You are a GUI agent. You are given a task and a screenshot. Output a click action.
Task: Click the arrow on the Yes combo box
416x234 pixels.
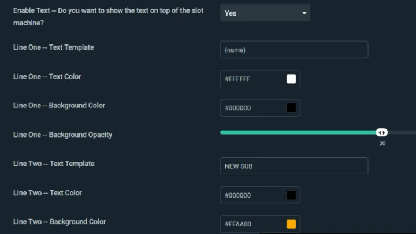(x=304, y=13)
